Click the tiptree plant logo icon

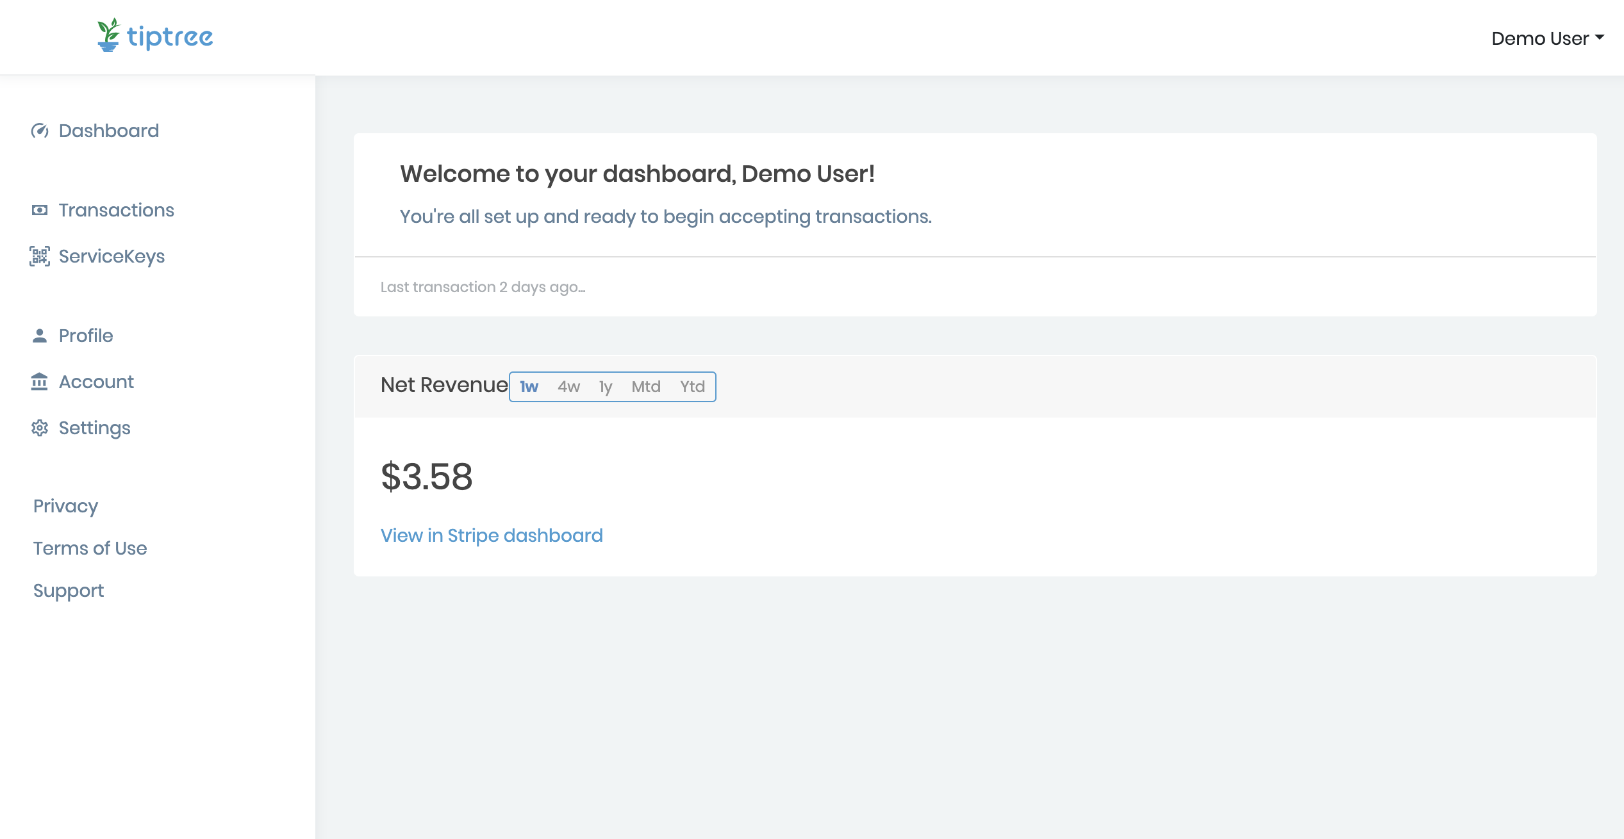108,35
